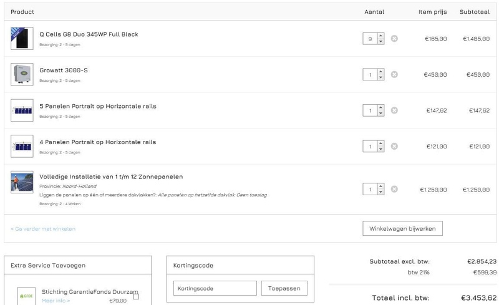This screenshot has width=499, height=305.
Task: Decrease quantity of Growatt 3000-S
Action: pyautogui.click(x=380, y=77)
